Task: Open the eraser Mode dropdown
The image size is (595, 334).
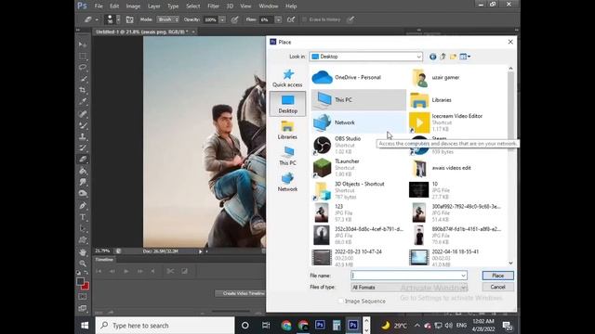Action: 167,19
